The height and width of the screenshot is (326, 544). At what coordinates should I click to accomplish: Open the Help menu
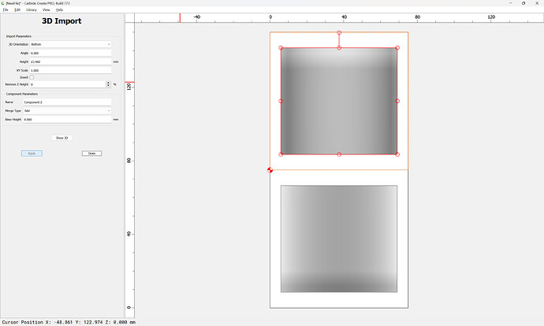[x=59, y=9]
